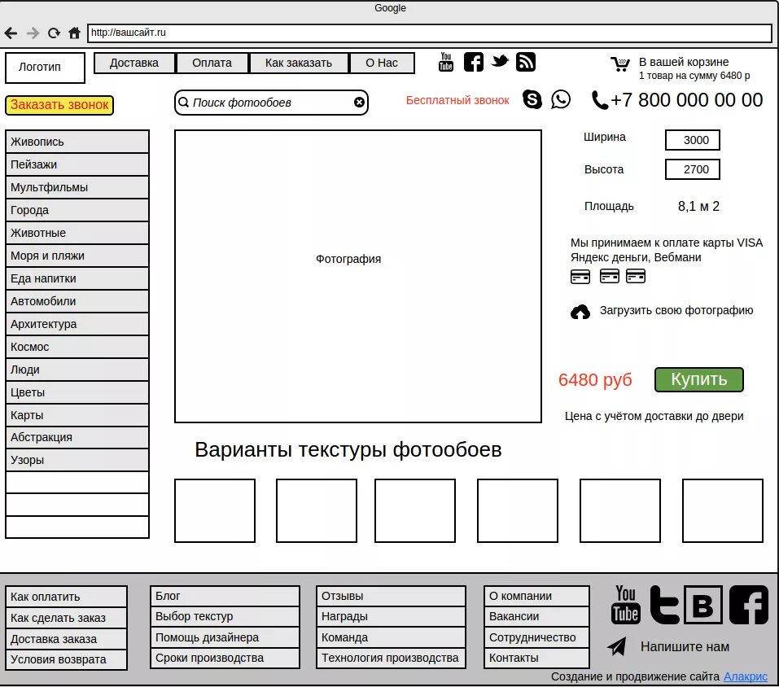779x687 pixels.
Task: Click the browser address bar
Action: click(x=429, y=33)
